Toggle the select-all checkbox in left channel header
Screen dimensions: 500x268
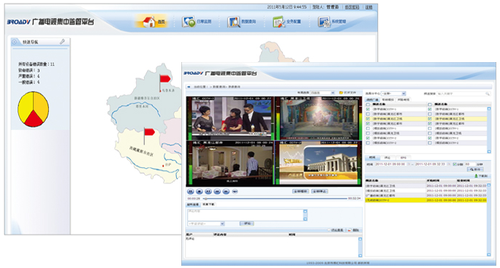pos(368,104)
